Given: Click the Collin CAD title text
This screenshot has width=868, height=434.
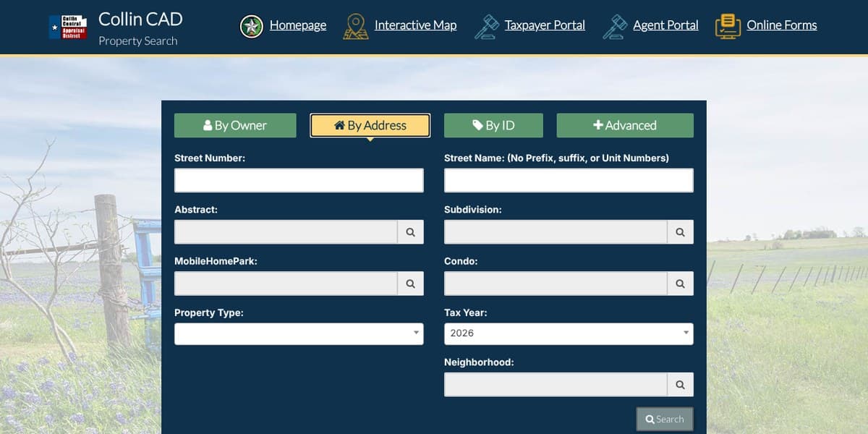Looking at the screenshot, I should tap(140, 19).
